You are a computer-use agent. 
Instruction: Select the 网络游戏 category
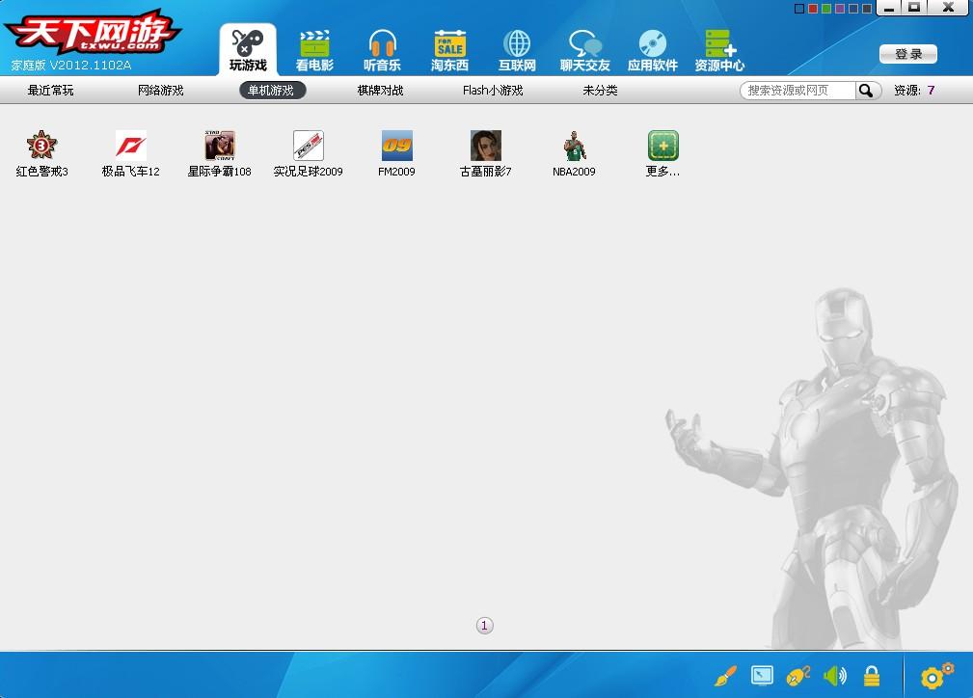tap(160, 91)
